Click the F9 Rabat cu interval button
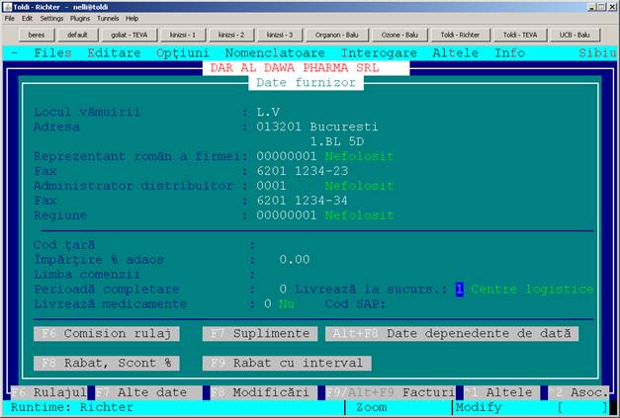 (287, 363)
